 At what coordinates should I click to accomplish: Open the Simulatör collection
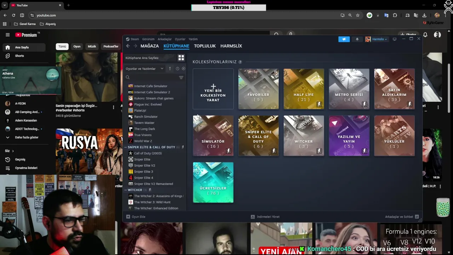213,136
